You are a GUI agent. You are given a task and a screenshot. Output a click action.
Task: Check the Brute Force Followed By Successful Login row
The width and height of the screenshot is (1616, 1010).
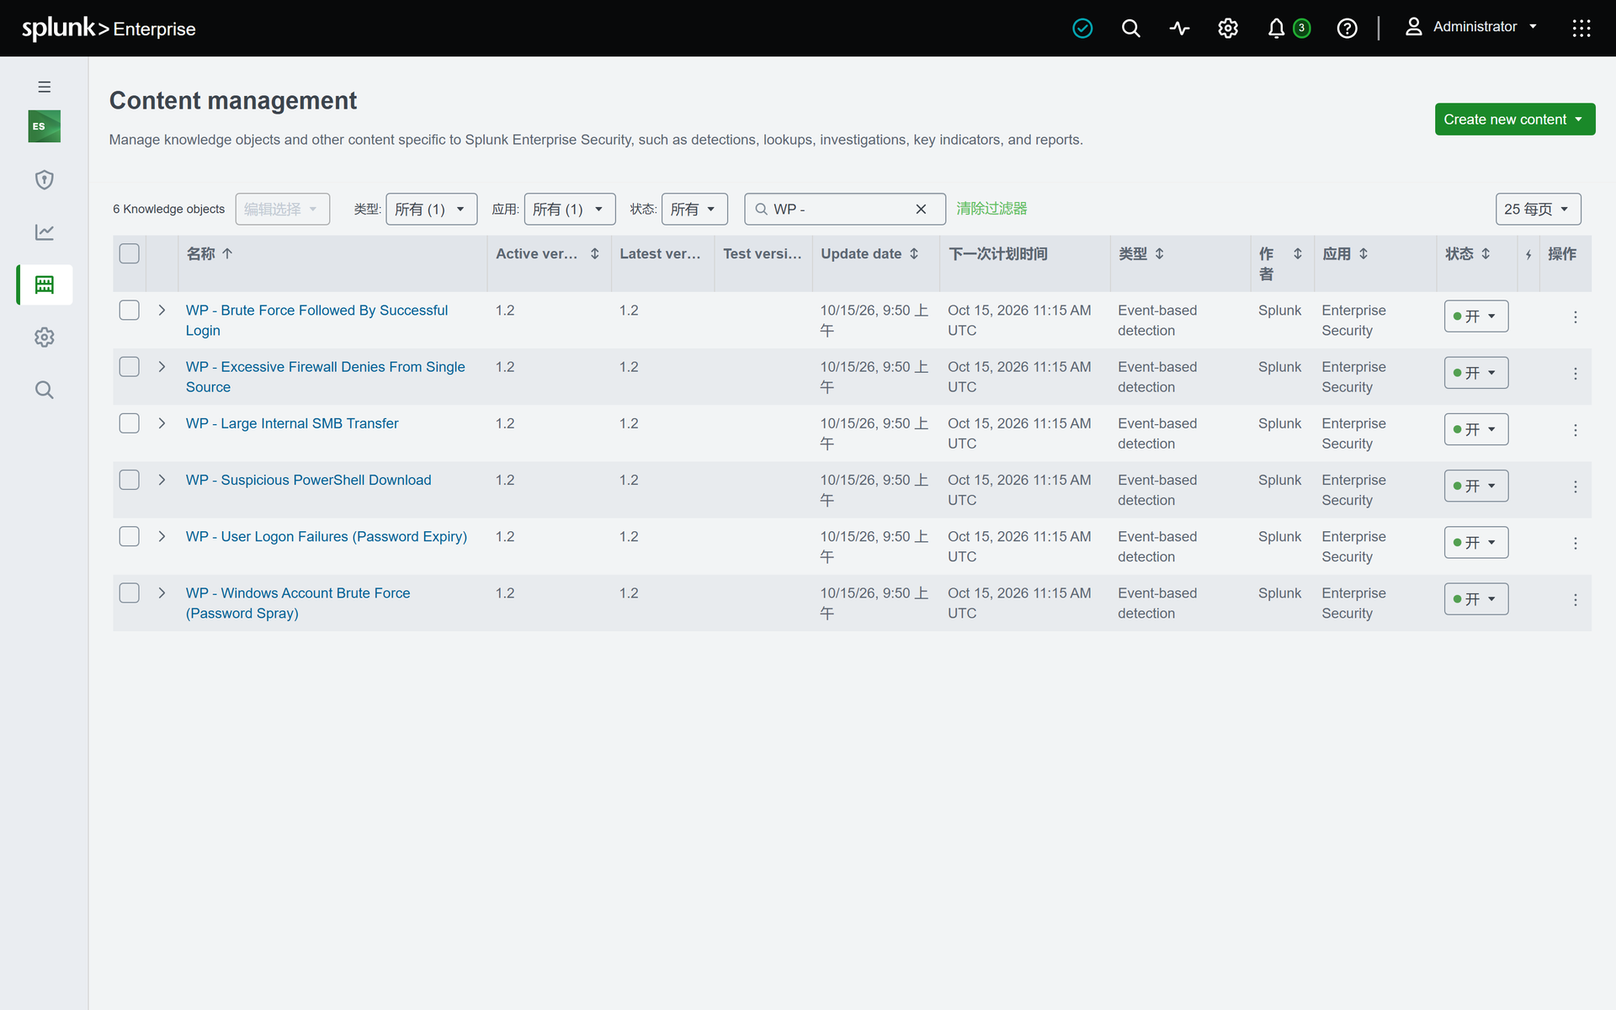[130, 310]
